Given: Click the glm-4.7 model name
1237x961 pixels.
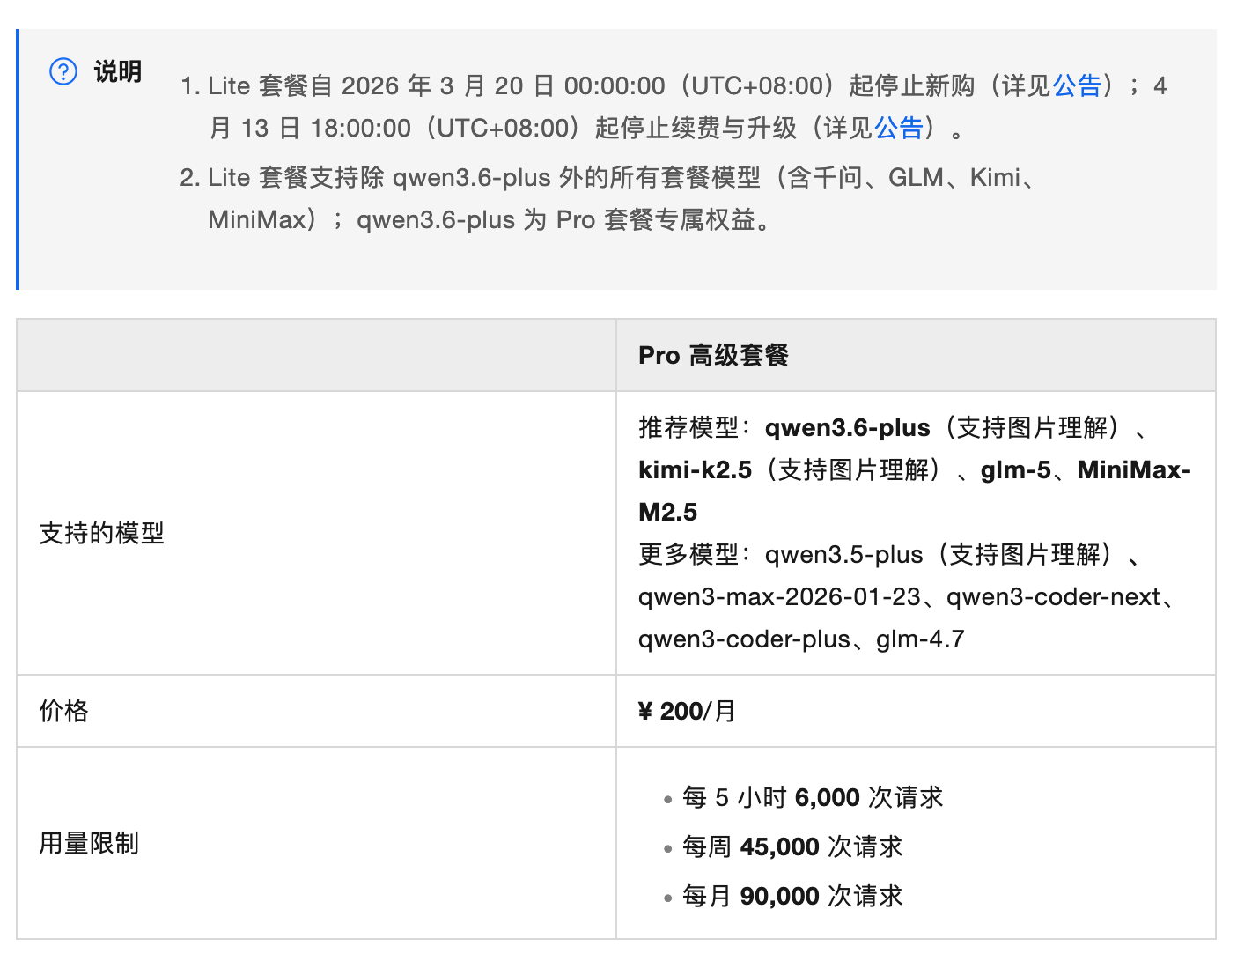Looking at the screenshot, I should (920, 639).
